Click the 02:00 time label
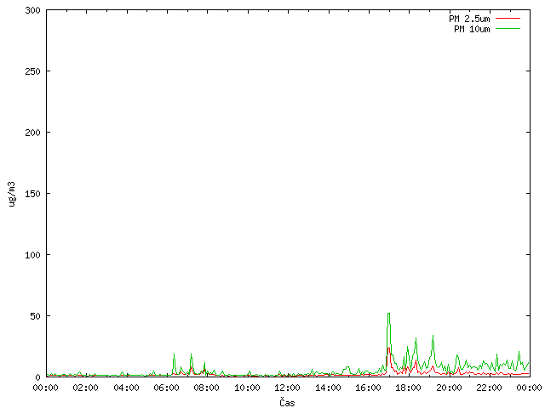This screenshot has width=545, height=408. click(85, 388)
